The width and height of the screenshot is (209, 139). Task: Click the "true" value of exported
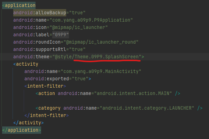[x=80, y=79]
